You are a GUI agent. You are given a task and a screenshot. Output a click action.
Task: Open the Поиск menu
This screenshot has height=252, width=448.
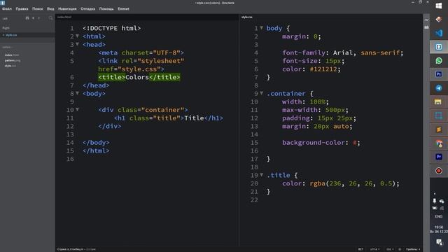click(x=37, y=9)
